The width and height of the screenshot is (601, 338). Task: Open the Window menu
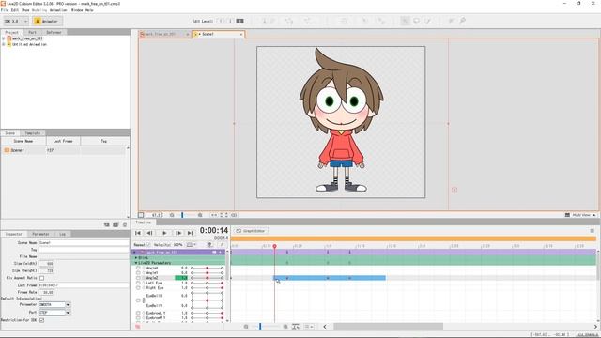[x=77, y=10]
